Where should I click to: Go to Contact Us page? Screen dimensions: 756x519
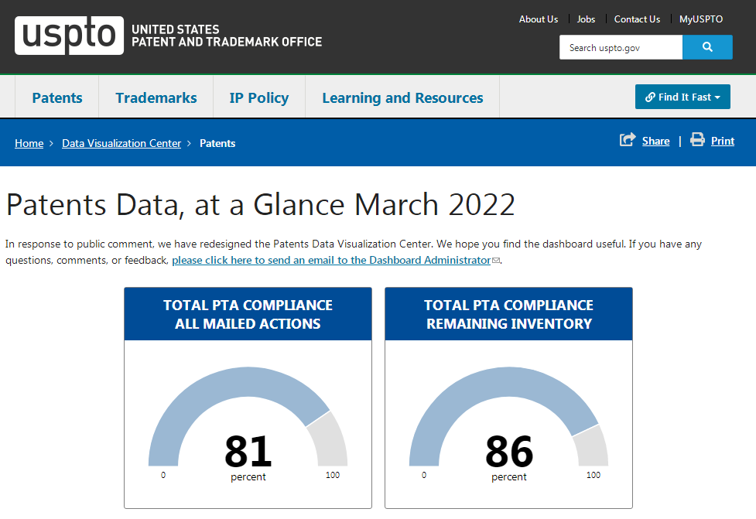point(637,19)
